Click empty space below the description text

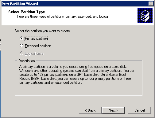click(78, 90)
